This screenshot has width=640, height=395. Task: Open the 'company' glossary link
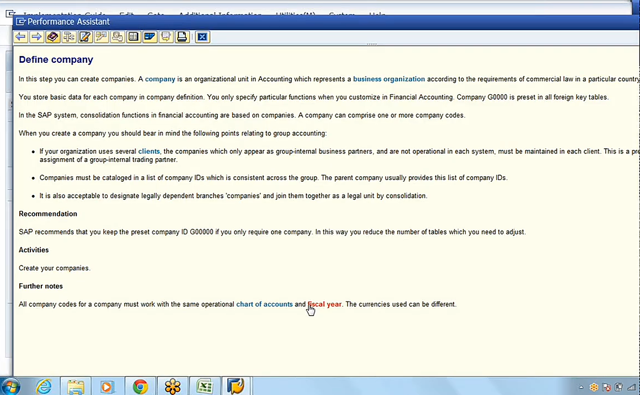(x=160, y=79)
